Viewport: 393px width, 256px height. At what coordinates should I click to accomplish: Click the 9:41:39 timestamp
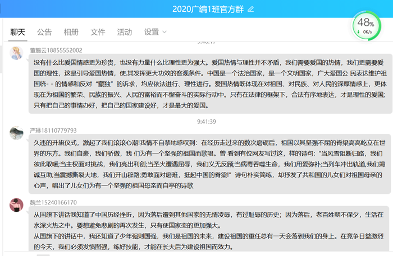coord(206,121)
